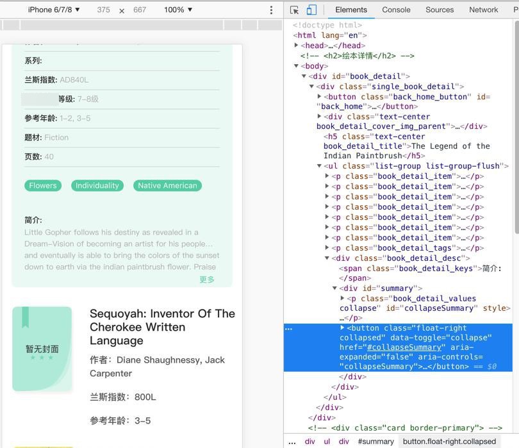Select the card border-primary comment line
Image resolution: width=519 pixels, height=448 pixels.
coord(405,427)
